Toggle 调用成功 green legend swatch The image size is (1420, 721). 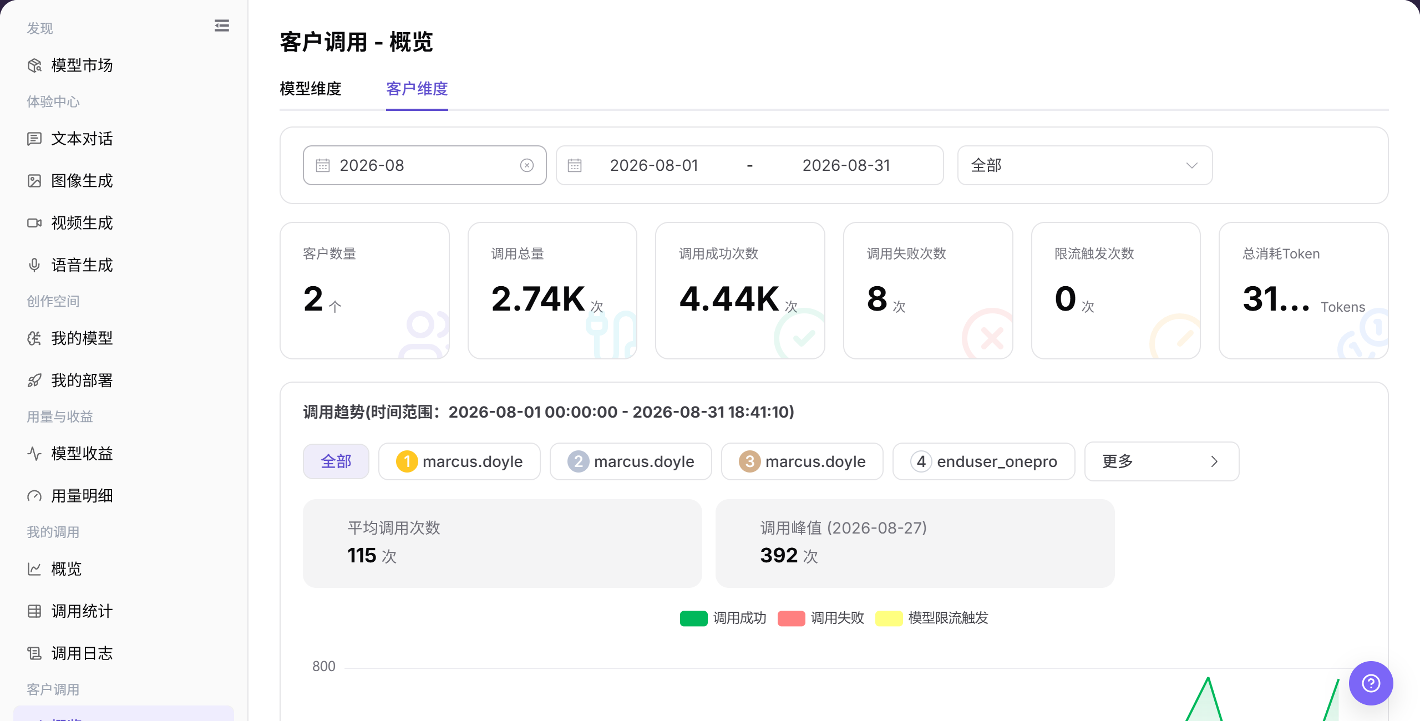693,618
